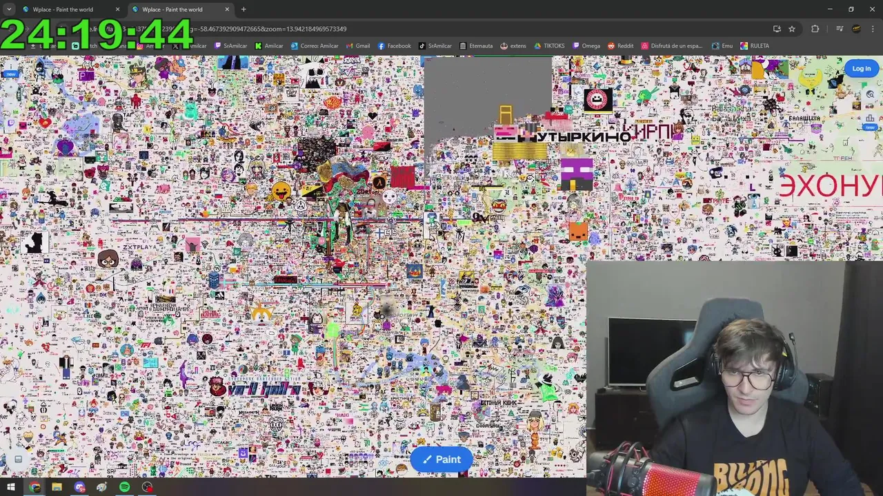Open the recording app taskbar icon
The width and height of the screenshot is (883, 496).
coord(147,487)
